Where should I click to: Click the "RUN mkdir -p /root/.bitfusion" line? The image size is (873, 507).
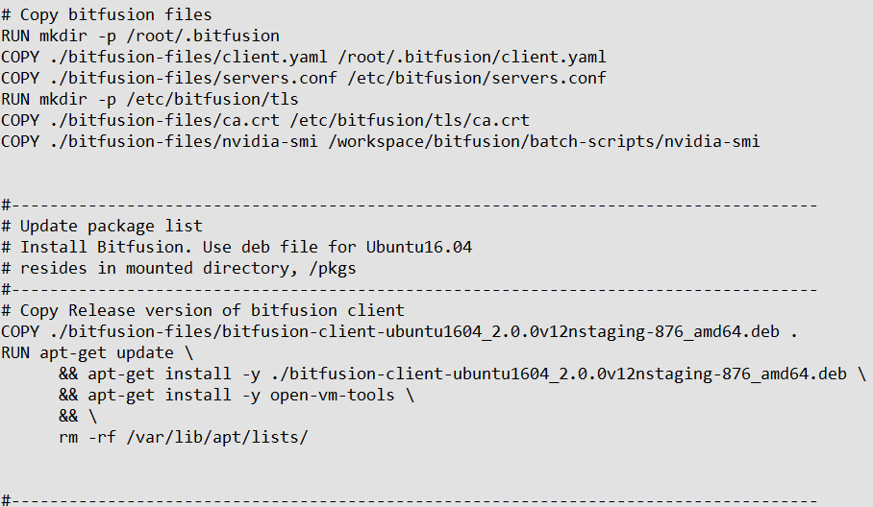(140, 36)
